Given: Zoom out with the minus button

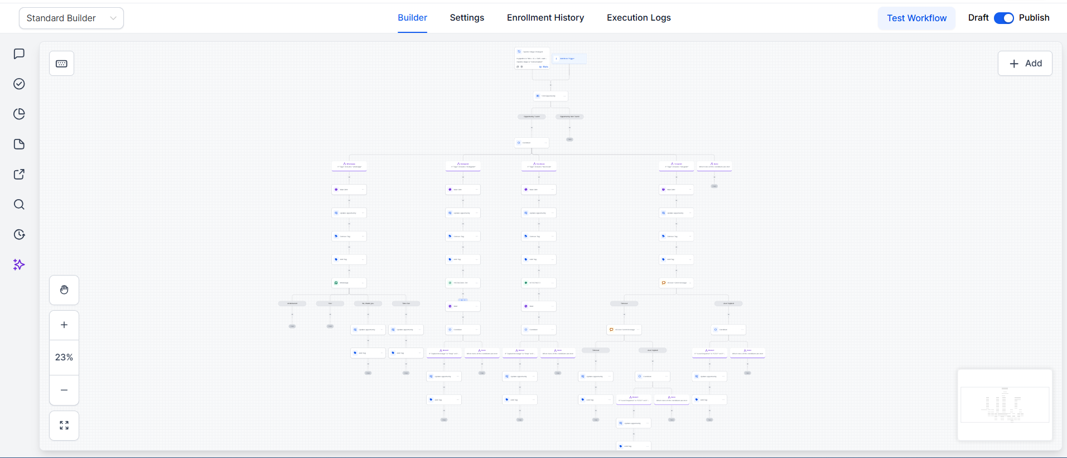Looking at the screenshot, I should 64,390.
